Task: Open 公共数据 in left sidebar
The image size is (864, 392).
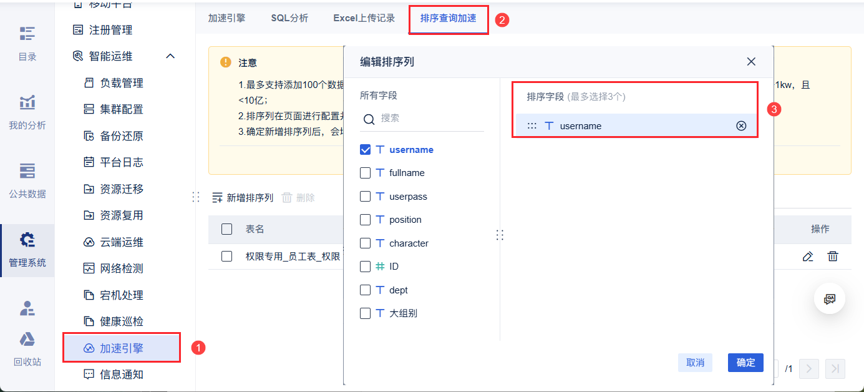Action: pyautogui.click(x=27, y=180)
